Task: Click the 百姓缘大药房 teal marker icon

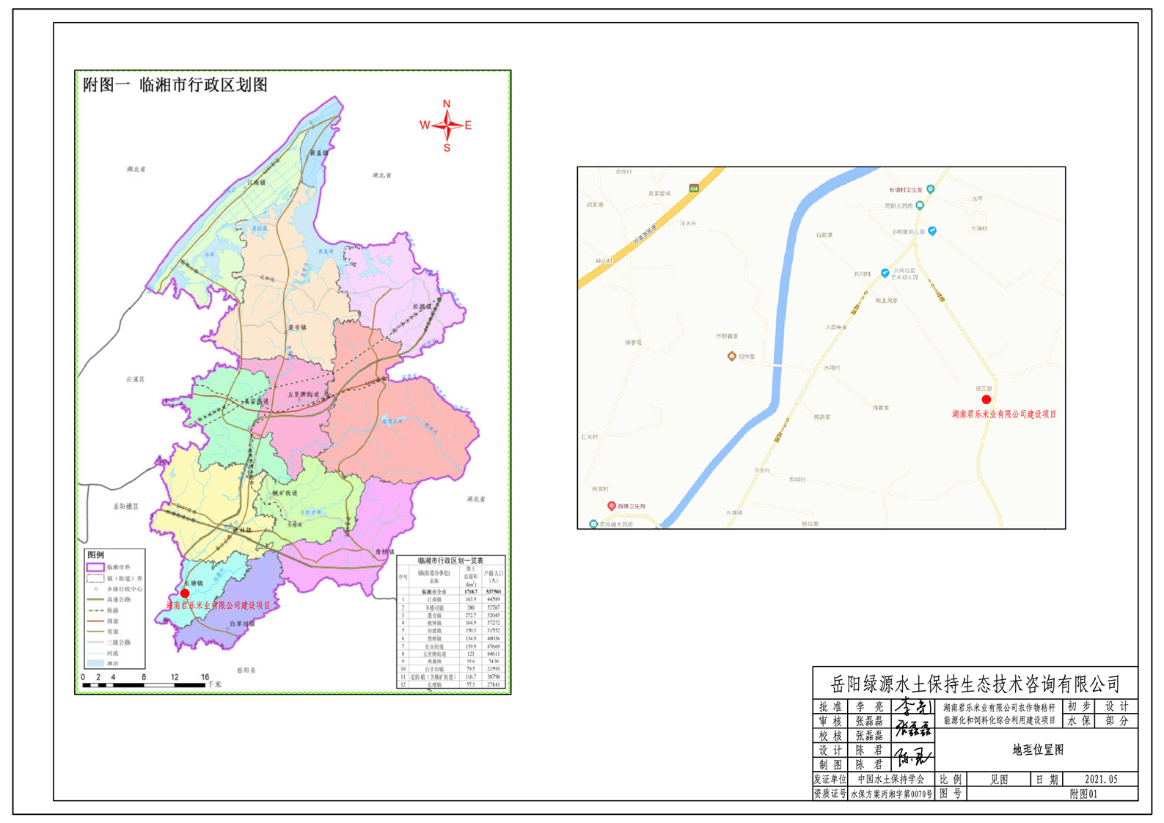Action: 593,524
